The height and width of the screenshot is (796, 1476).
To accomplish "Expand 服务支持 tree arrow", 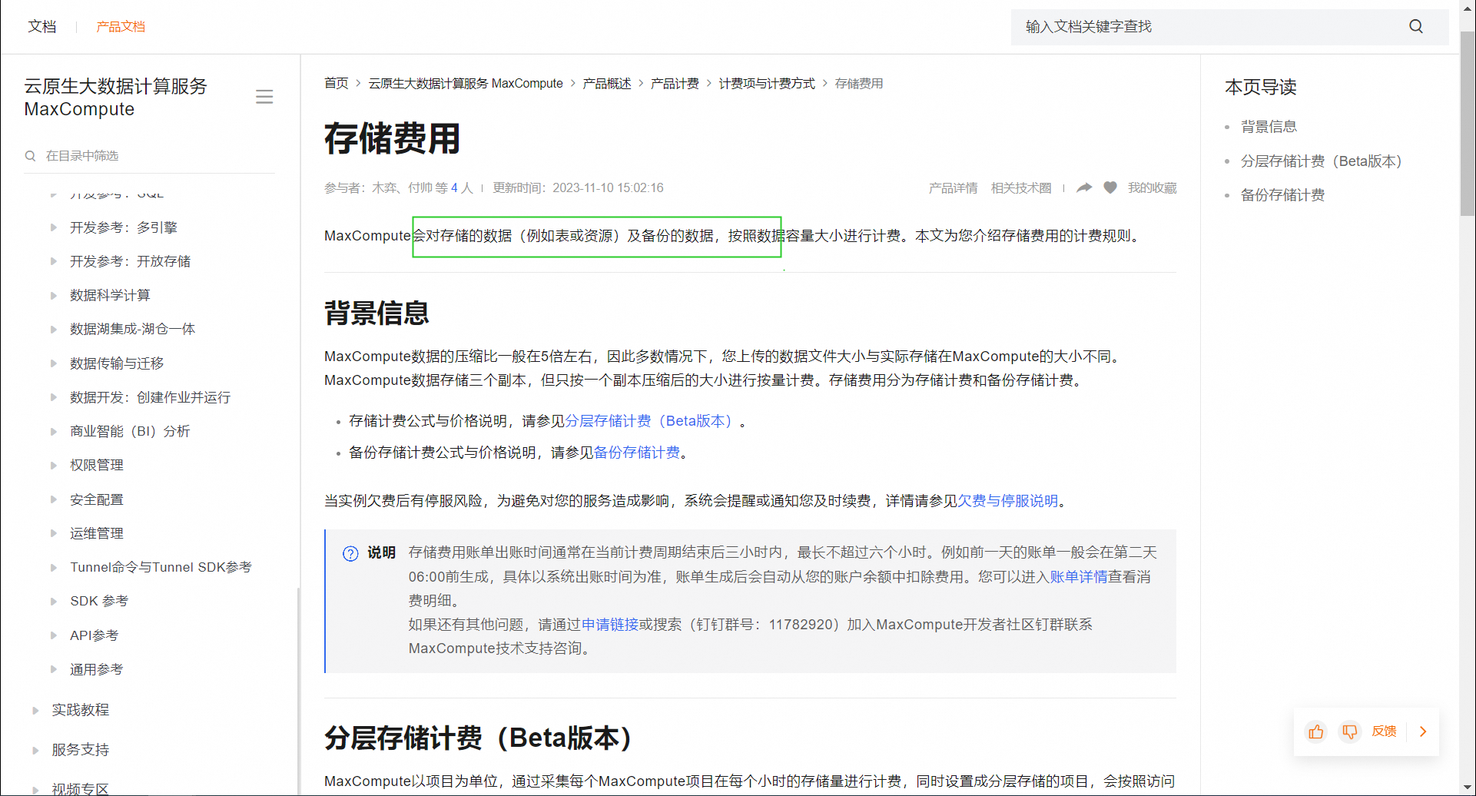I will coord(35,750).
